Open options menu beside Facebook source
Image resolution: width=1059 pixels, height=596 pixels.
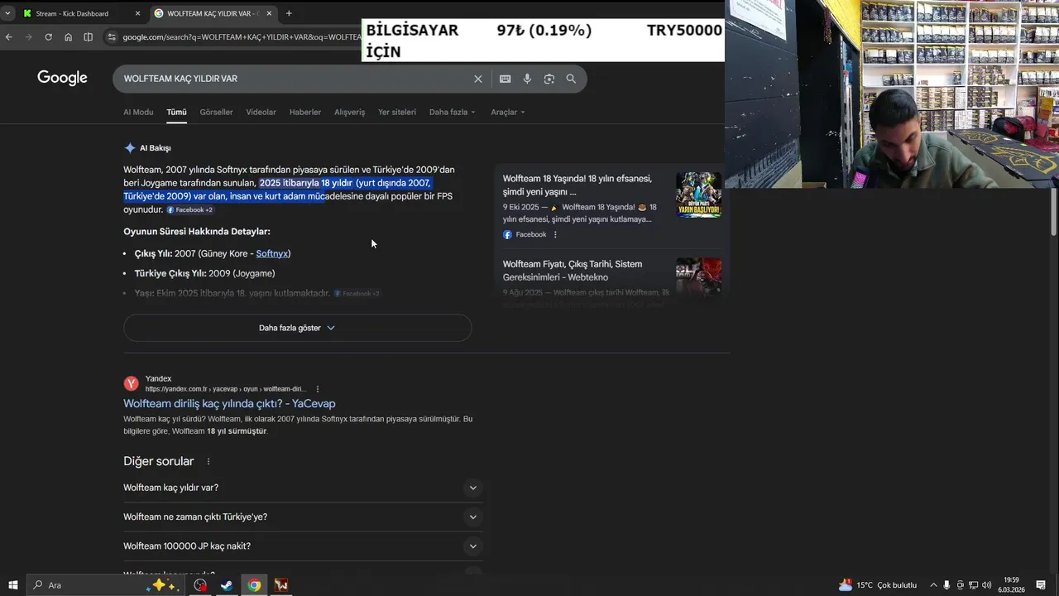(x=555, y=234)
